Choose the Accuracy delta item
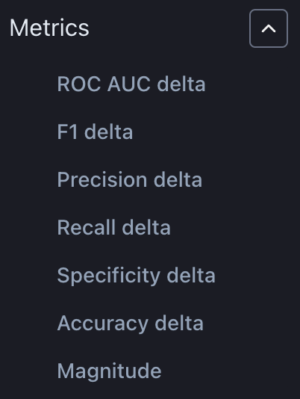The width and height of the screenshot is (300, 399). [x=131, y=324]
